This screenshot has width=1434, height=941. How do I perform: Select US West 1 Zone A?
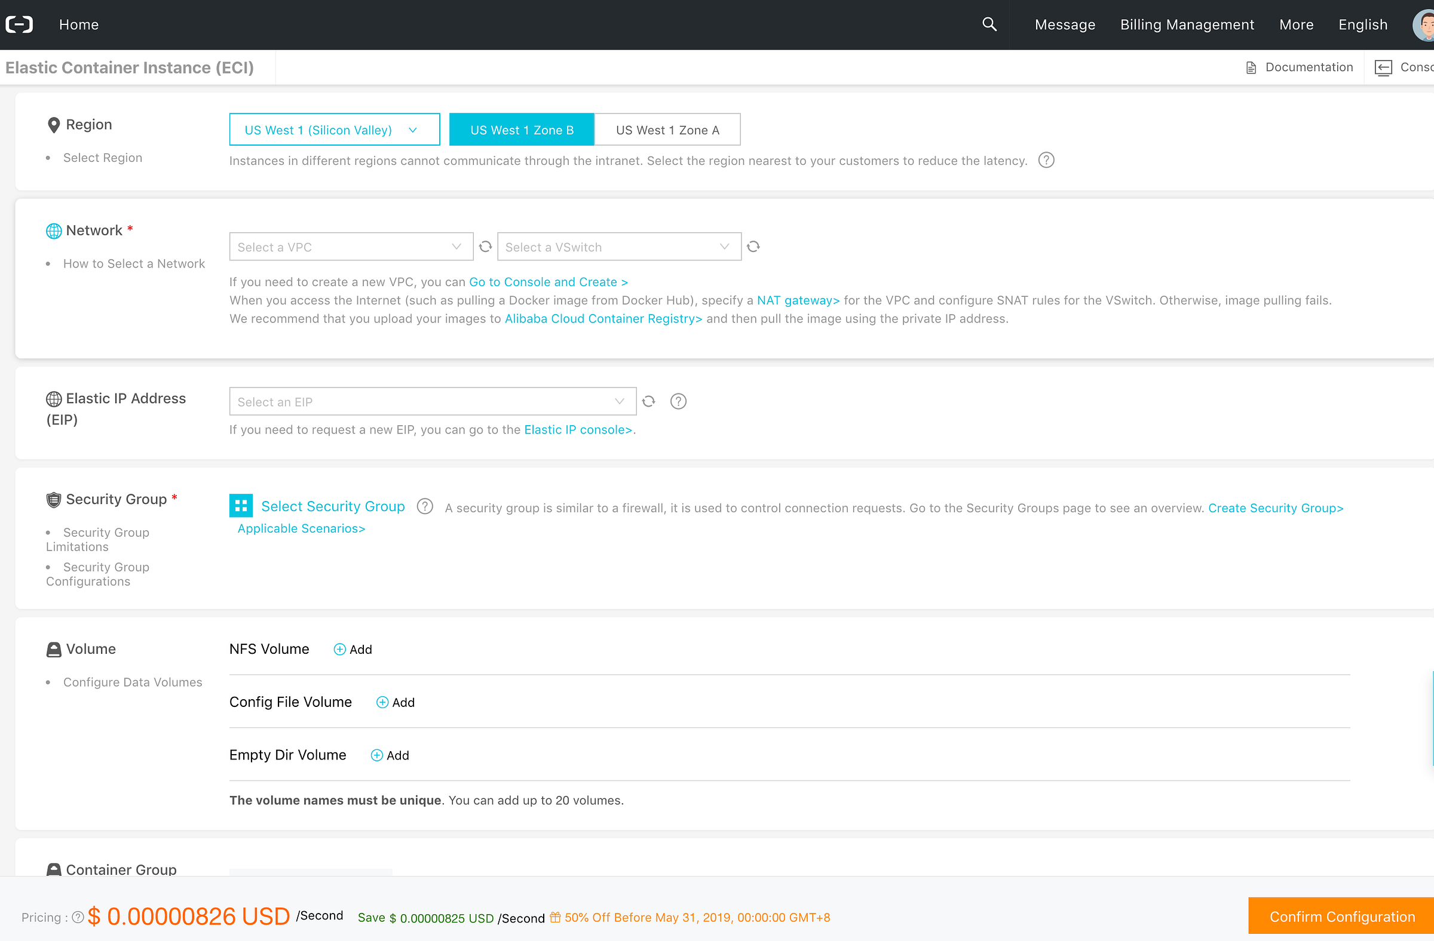coord(667,130)
